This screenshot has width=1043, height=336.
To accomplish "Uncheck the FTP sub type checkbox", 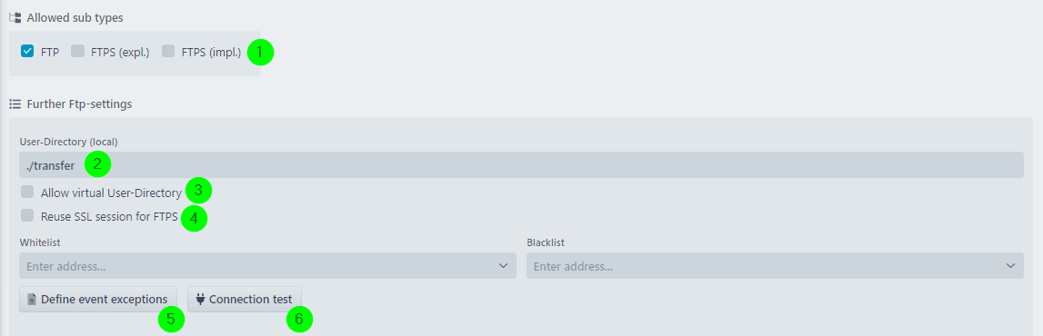I will pyautogui.click(x=27, y=51).
